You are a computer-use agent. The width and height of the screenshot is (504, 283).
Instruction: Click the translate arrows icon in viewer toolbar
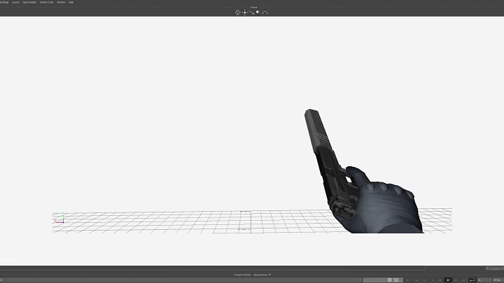(x=244, y=12)
